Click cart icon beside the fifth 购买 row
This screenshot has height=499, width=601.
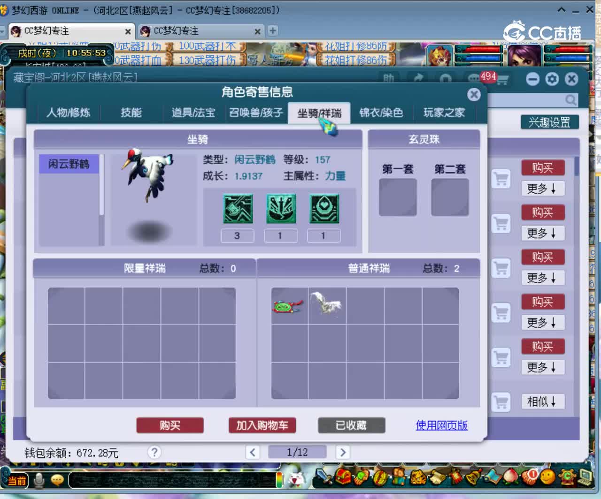coord(501,358)
